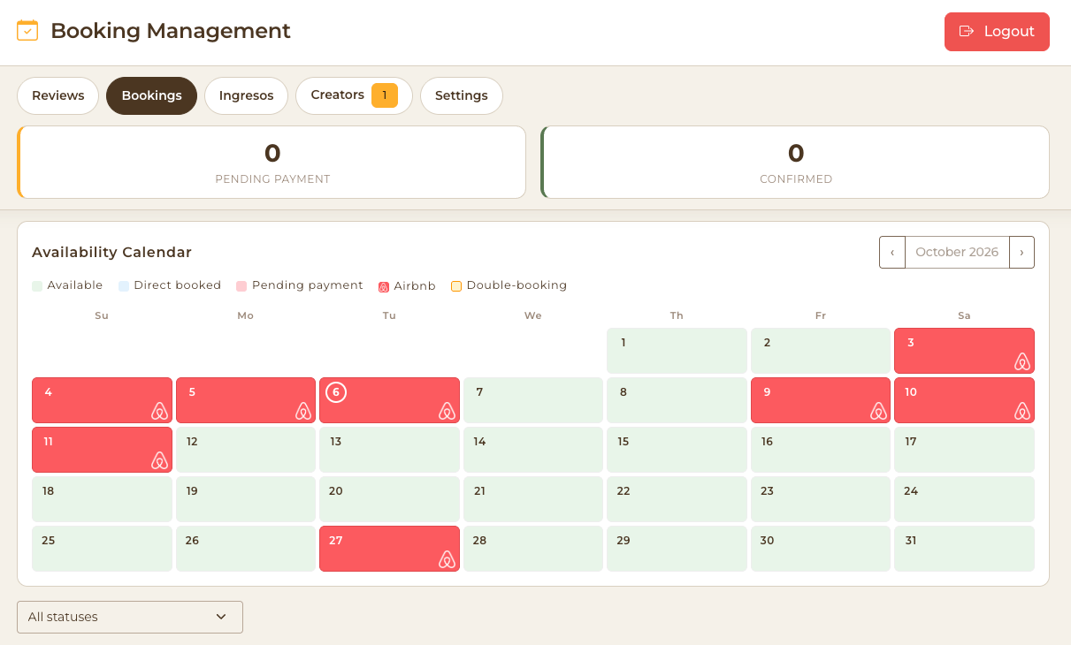The width and height of the screenshot is (1071, 645).
Task: Click the Double-booking legend swatch
Action: coord(456,286)
